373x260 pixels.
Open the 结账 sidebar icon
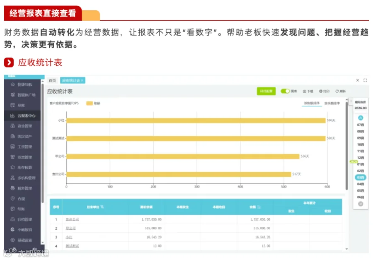[x=12, y=209]
